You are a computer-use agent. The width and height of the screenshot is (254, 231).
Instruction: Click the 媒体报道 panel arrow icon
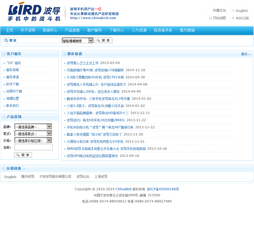point(65,54)
